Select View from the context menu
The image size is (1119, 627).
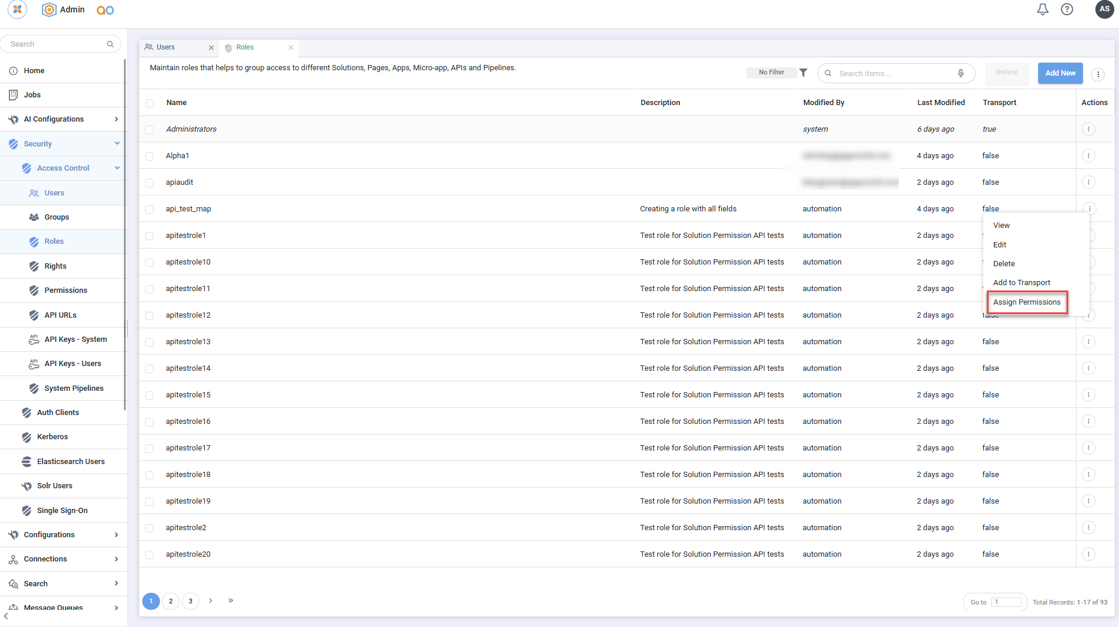tap(1001, 225)
